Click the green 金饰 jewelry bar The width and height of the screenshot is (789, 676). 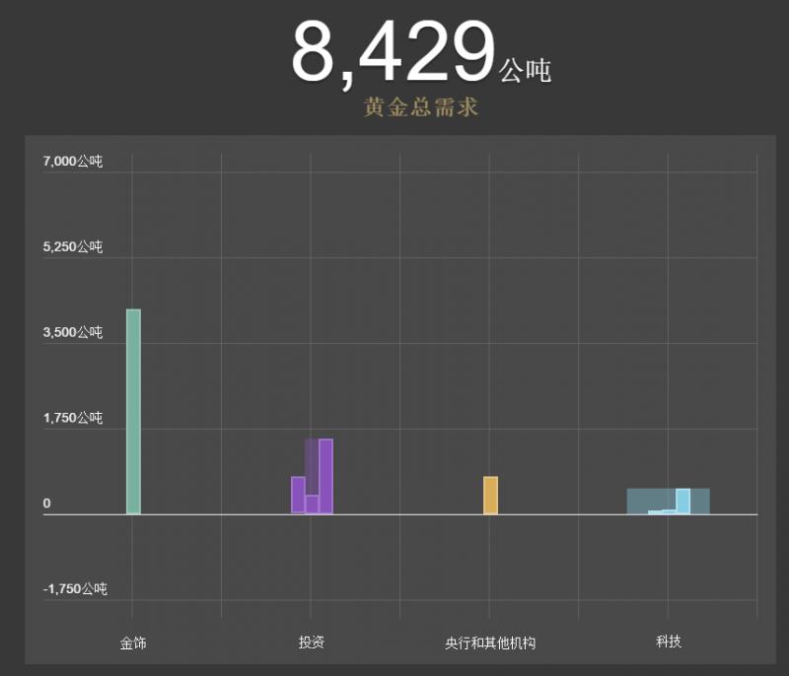(x=133, y=412)
